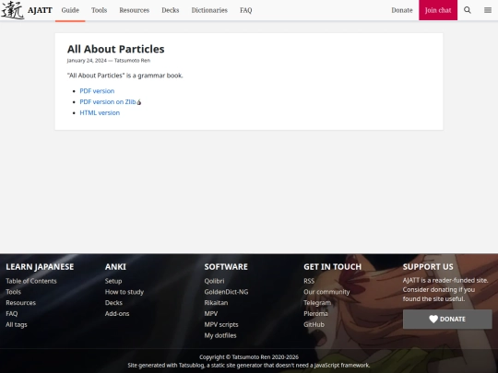Open the RSS footer link

pyautogui.click(x=309, y=281)
